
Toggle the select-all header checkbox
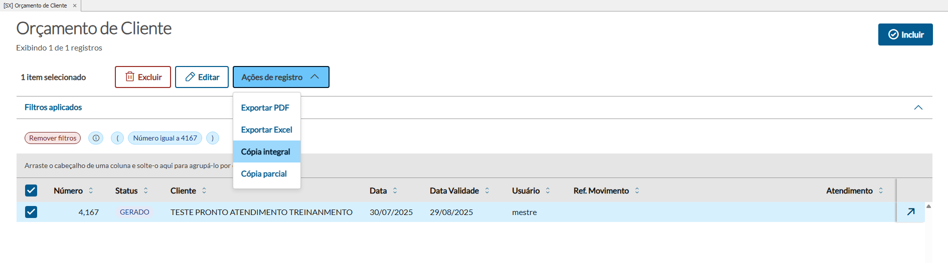click(31, 190)
